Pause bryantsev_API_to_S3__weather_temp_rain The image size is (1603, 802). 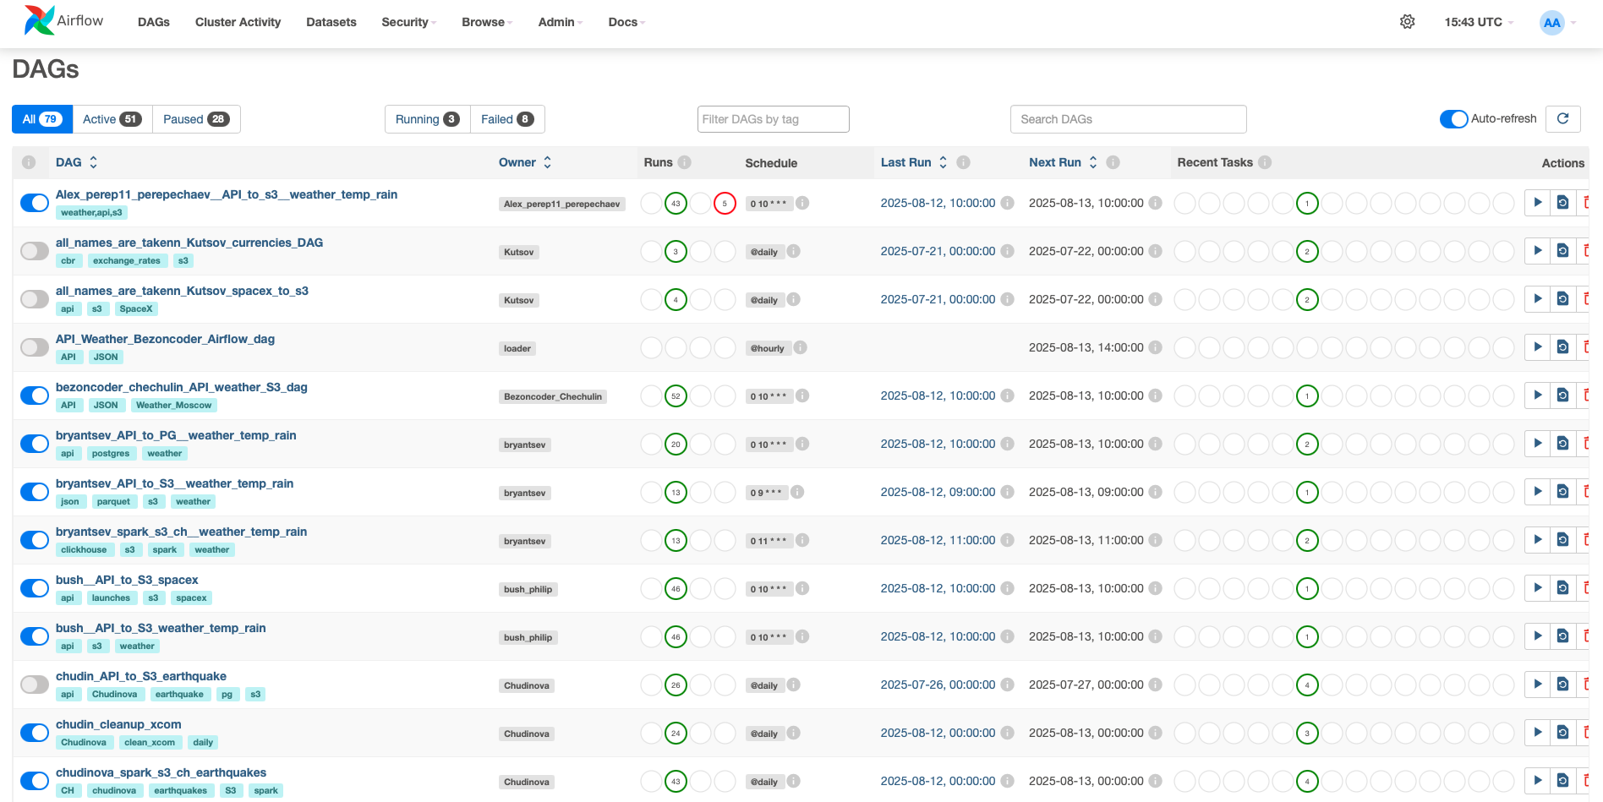35,492
